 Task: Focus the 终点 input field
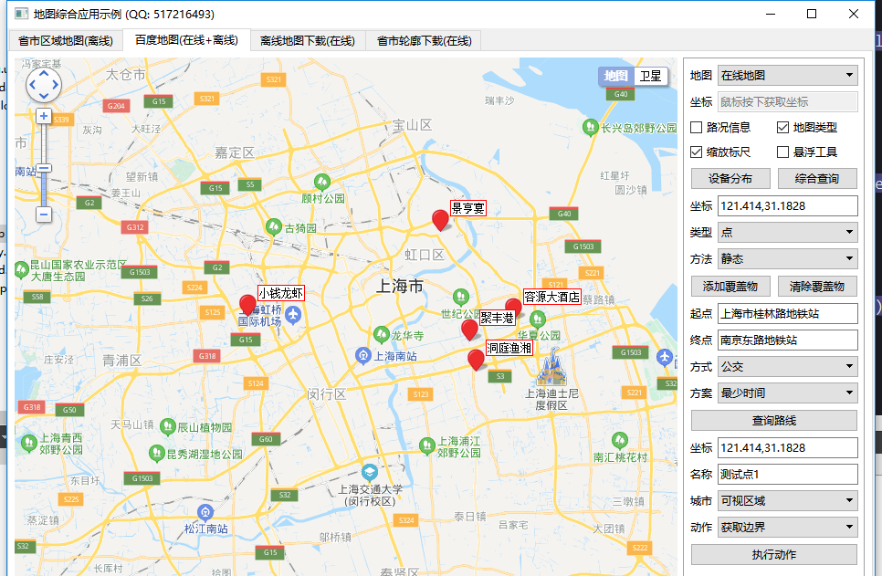[787, 340]
